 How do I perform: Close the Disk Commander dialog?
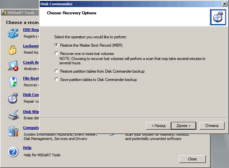pos(224,4)
